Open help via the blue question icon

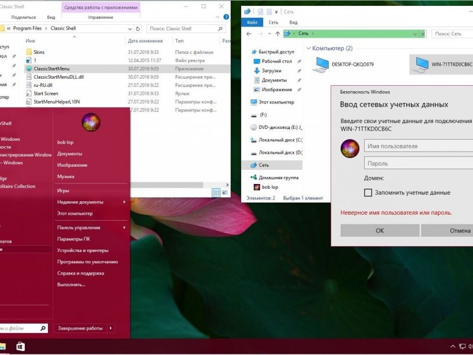(x=226, y=17)
